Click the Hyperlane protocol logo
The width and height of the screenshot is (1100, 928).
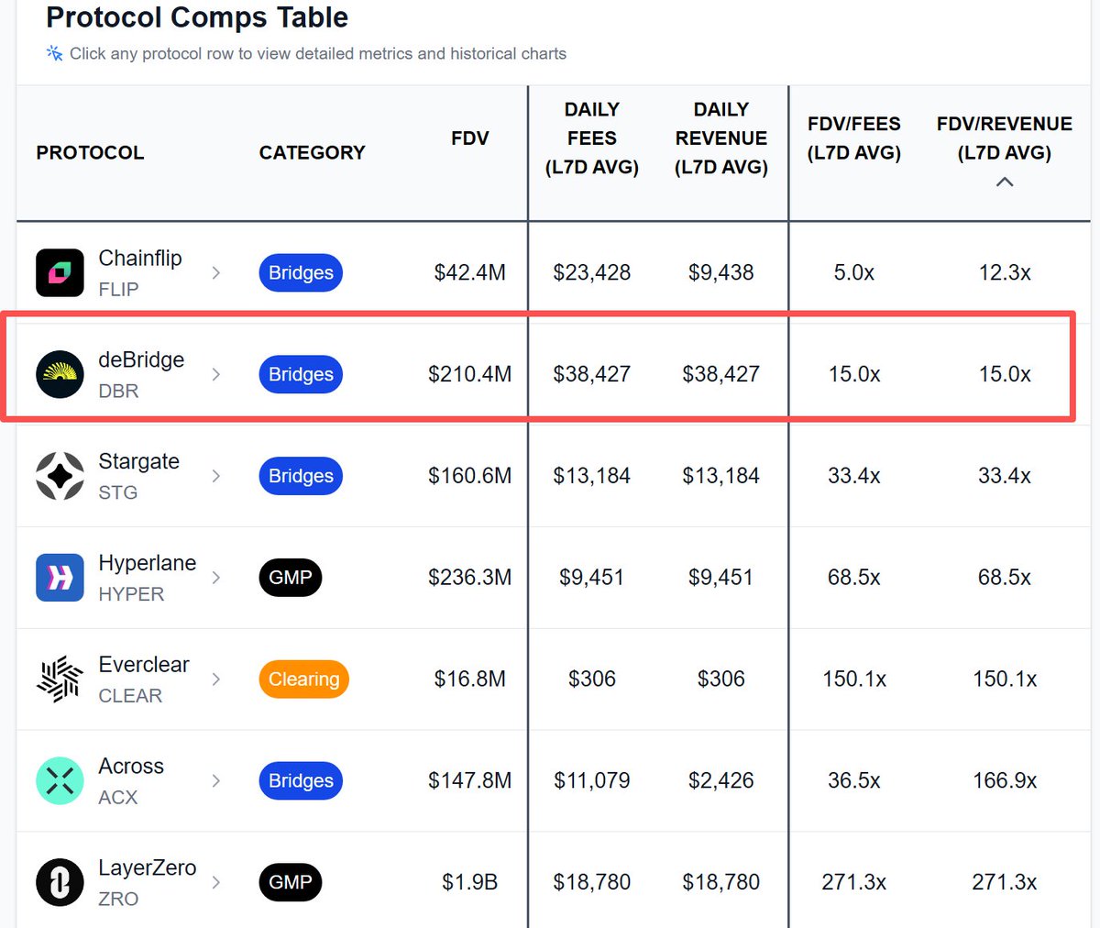[x=60, y=578]
